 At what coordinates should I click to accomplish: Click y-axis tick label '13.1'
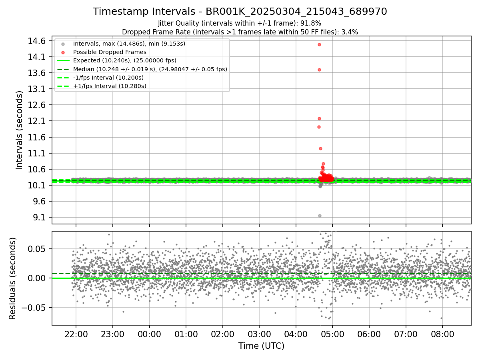point(37,89)
